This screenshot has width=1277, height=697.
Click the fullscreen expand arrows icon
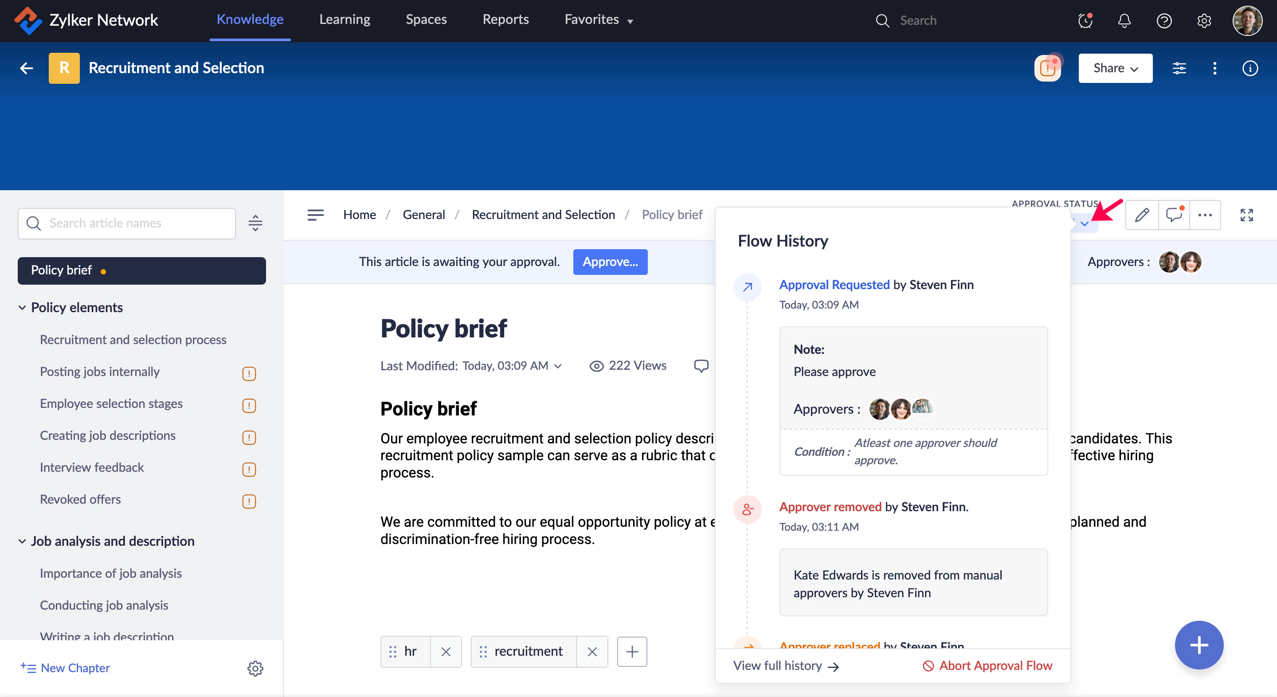coord(1246,215)
